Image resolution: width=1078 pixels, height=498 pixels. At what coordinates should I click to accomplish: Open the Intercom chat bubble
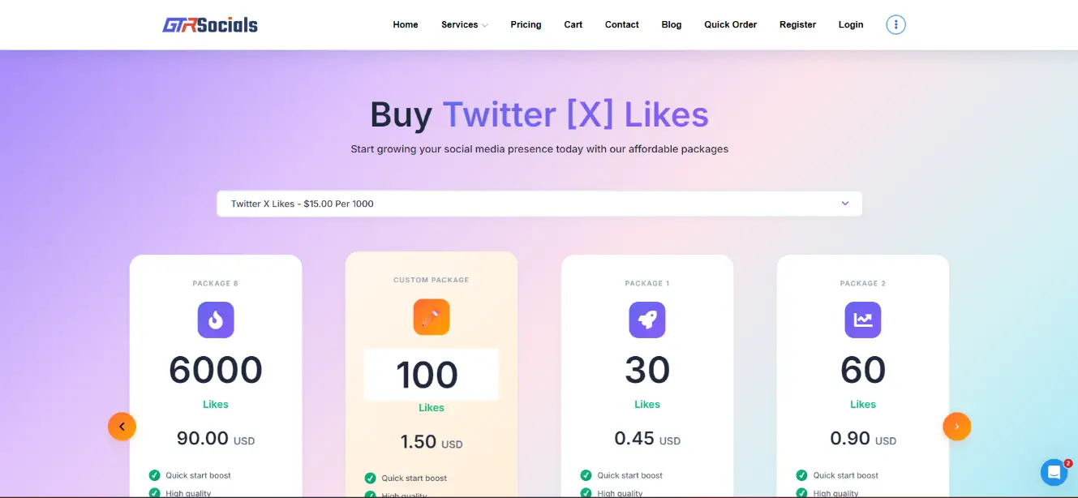tap(1054, 472)
